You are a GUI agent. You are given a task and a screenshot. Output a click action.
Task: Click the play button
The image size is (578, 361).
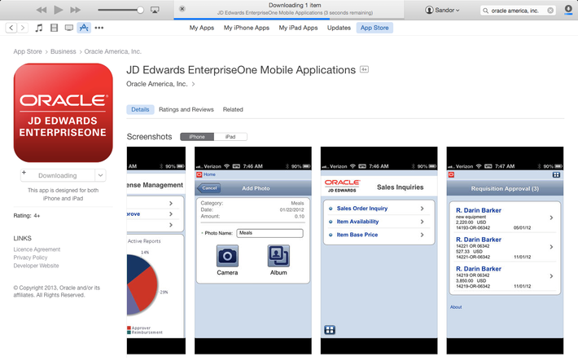point(59,10)
